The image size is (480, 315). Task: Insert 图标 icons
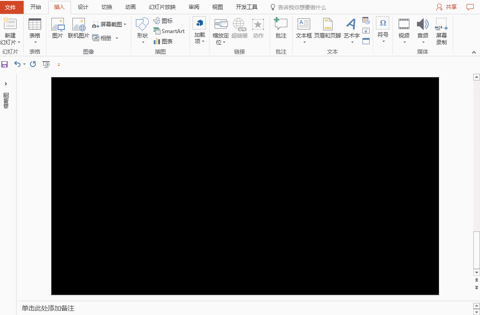click(163, 21)
